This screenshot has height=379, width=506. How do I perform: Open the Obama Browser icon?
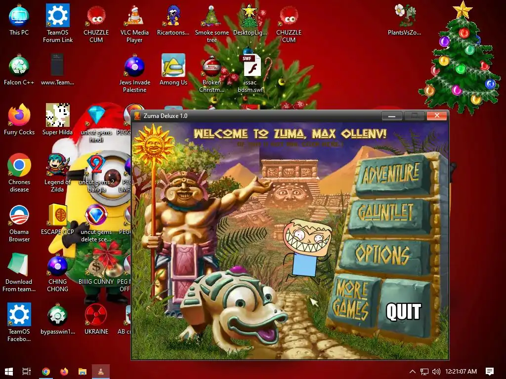19,223
